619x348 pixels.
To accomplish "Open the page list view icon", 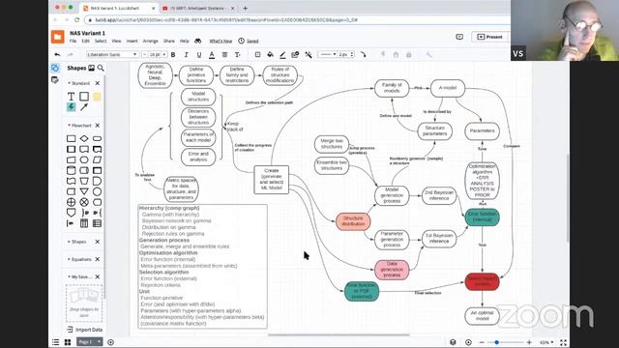I will [x=56, y=342].
